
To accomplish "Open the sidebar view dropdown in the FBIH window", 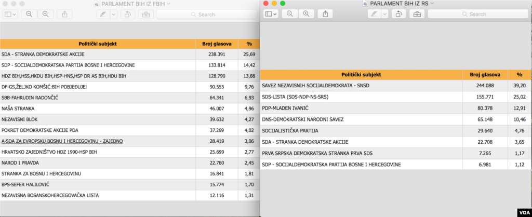I will point(11,14).
